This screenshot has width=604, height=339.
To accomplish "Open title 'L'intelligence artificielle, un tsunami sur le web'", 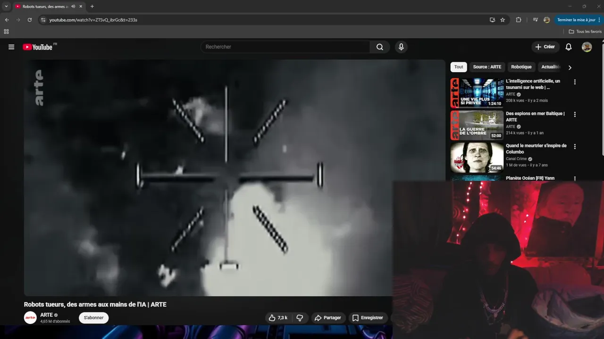I will [x=533, y=84].
